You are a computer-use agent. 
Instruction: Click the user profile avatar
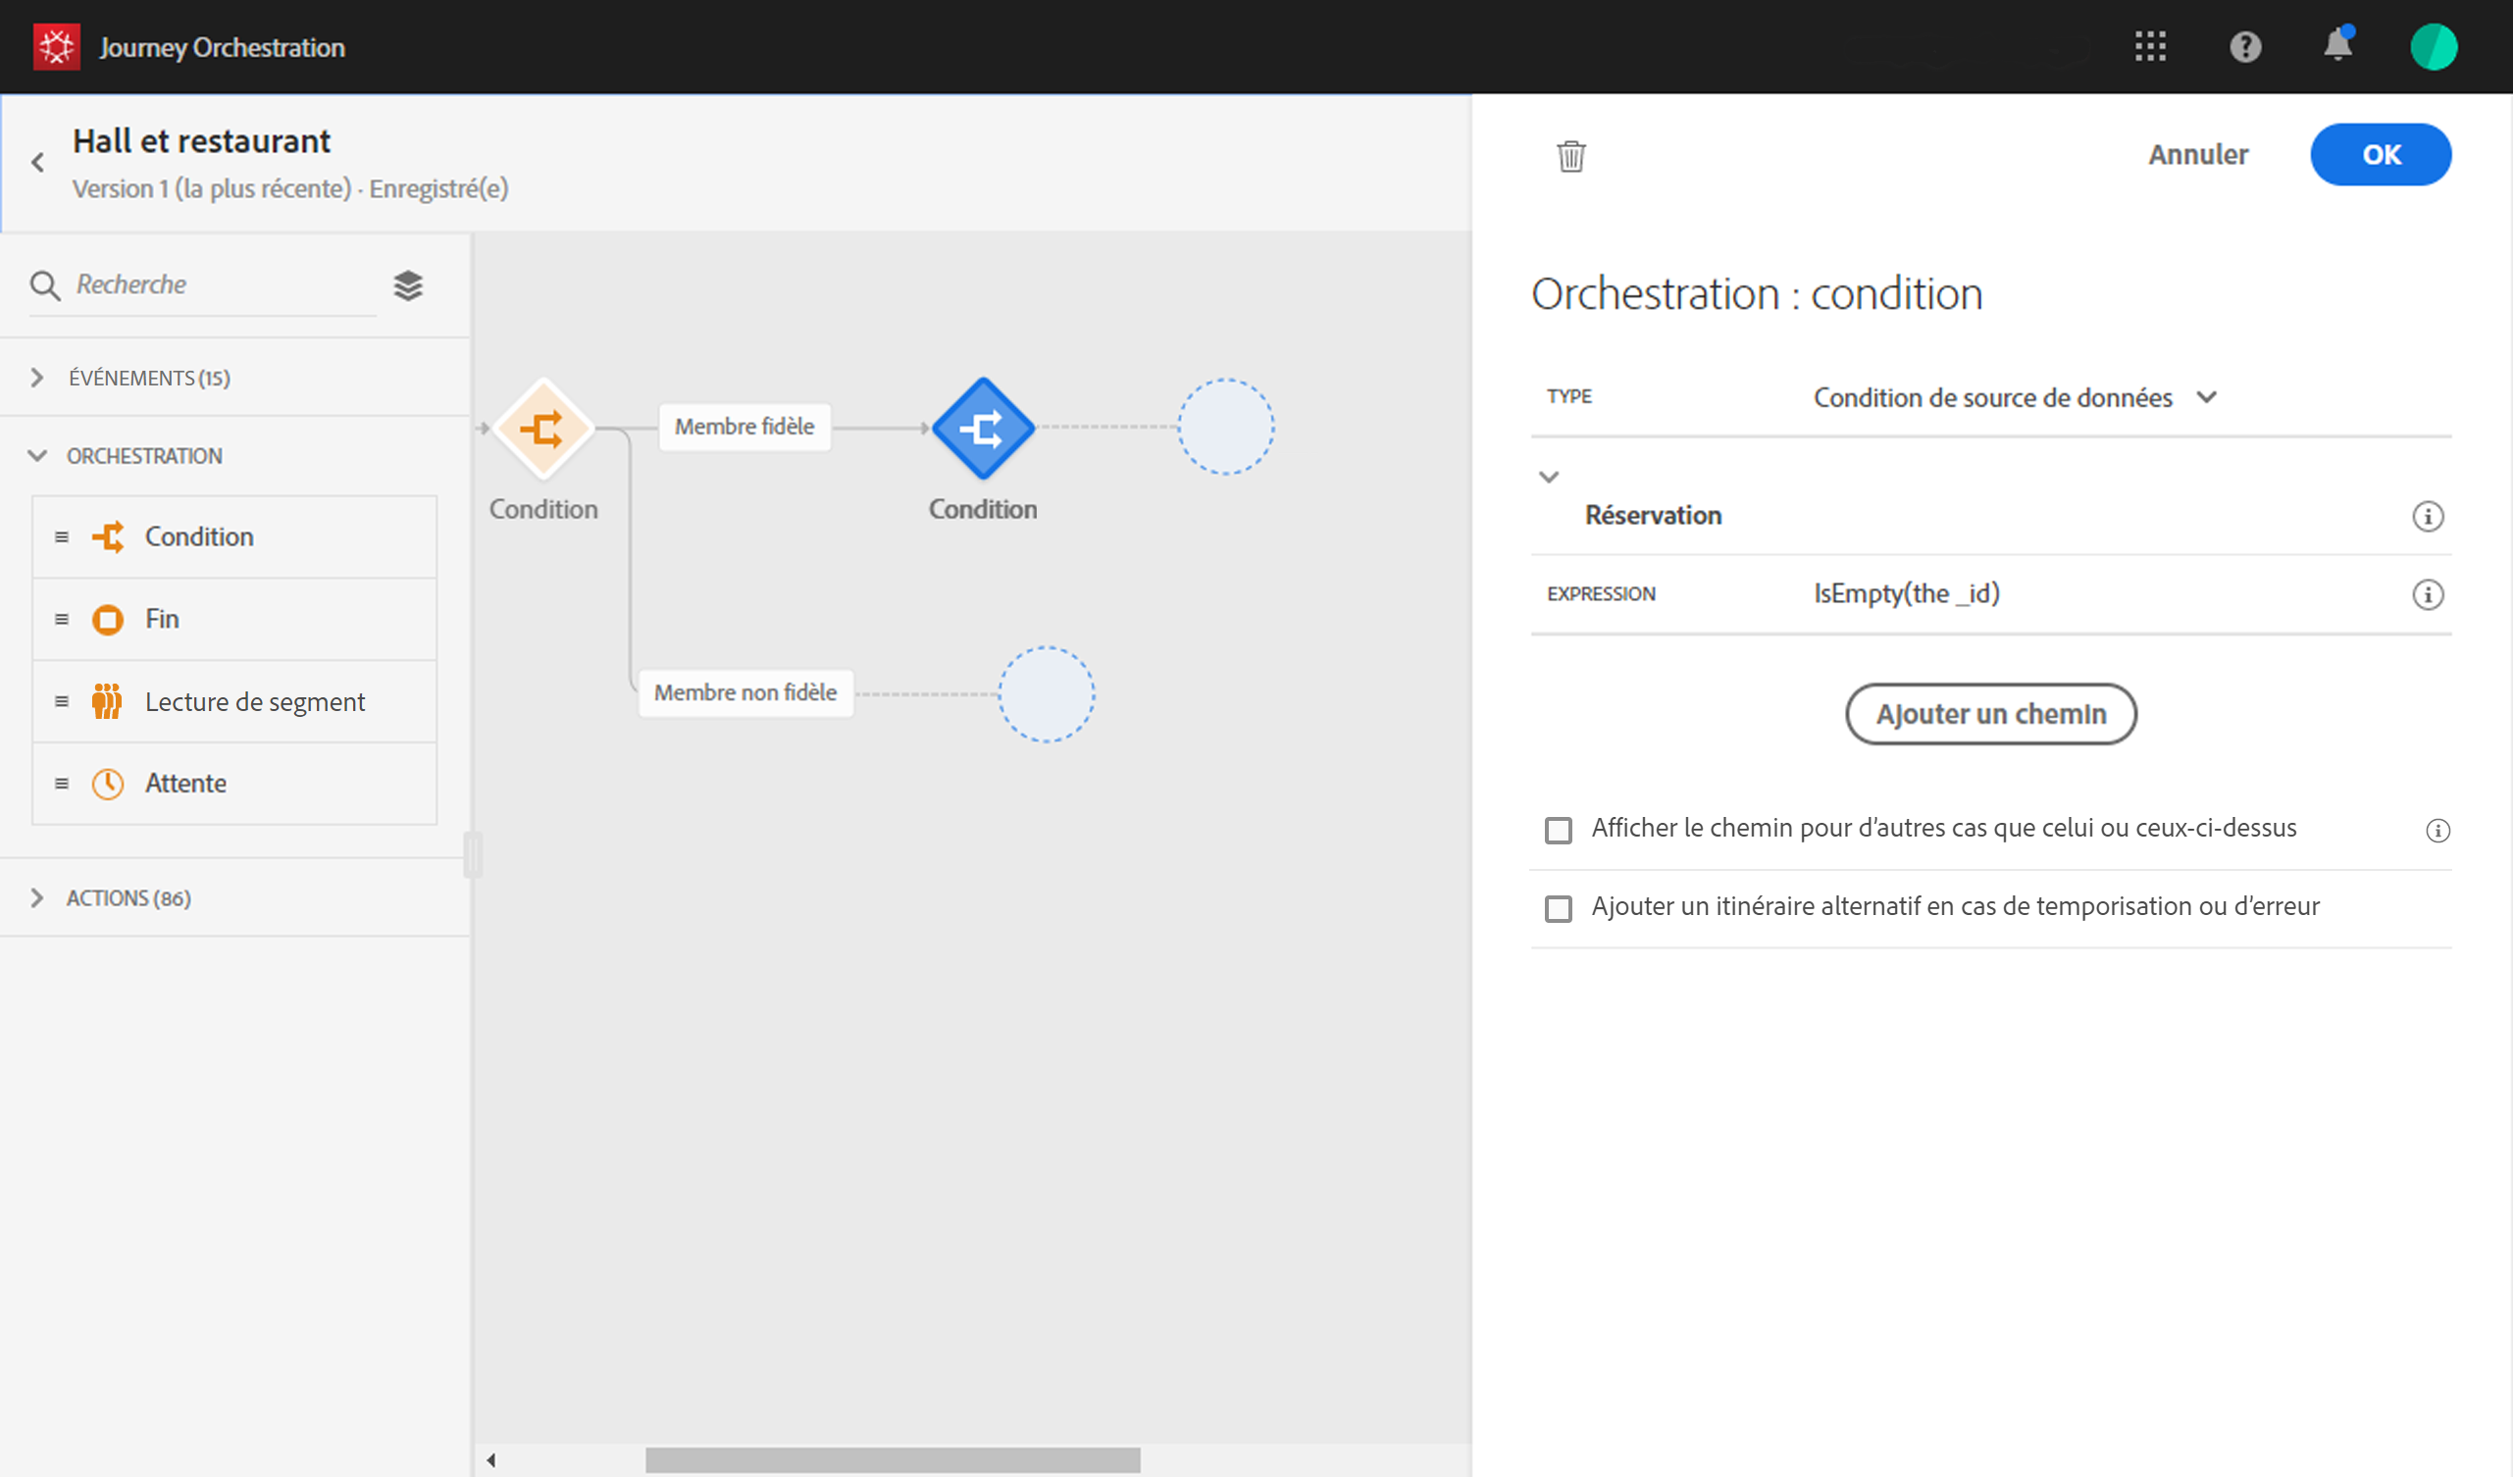coord(2433,47)
